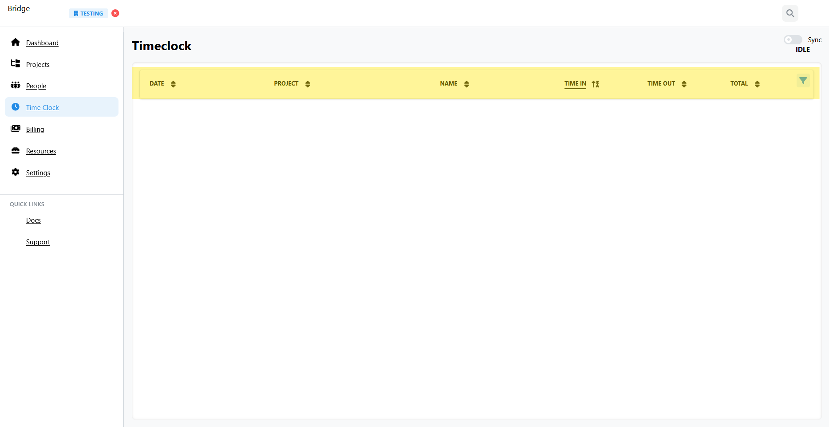Dismiss TESTING with the red close button

point(115,13)
